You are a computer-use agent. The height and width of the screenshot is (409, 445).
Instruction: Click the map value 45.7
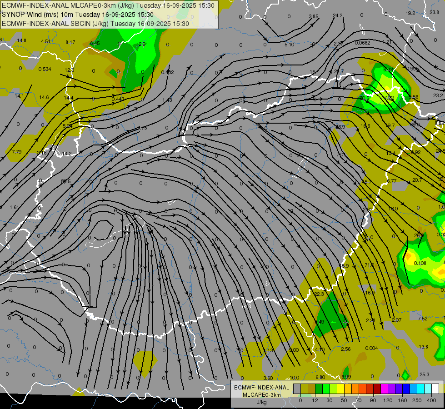click(x=366, y=182)
